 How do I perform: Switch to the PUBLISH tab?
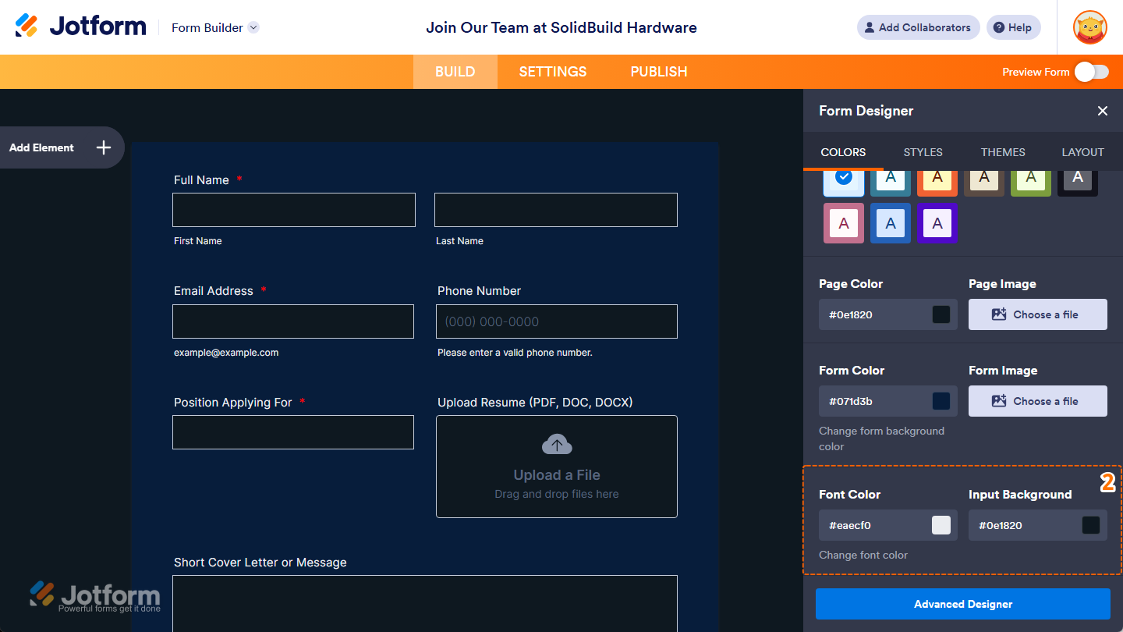(659, 72)
